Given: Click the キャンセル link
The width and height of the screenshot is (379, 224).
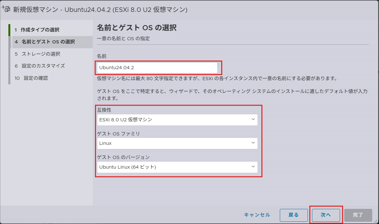Looking at the screenshot, I should point(257,215).
